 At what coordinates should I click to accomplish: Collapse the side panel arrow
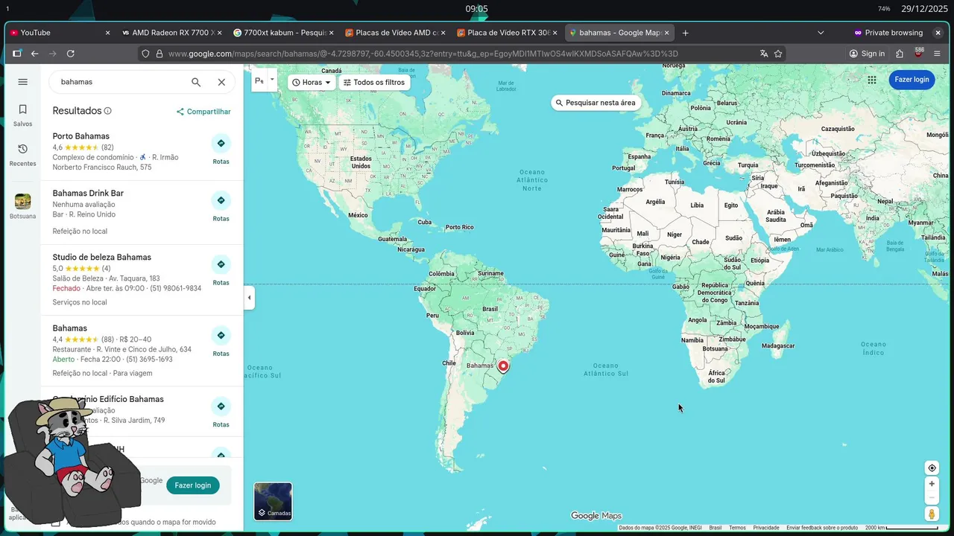coord(249,298)
